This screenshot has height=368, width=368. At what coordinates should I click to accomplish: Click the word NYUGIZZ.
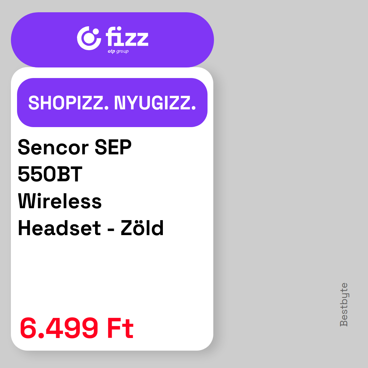pos(155,103)
